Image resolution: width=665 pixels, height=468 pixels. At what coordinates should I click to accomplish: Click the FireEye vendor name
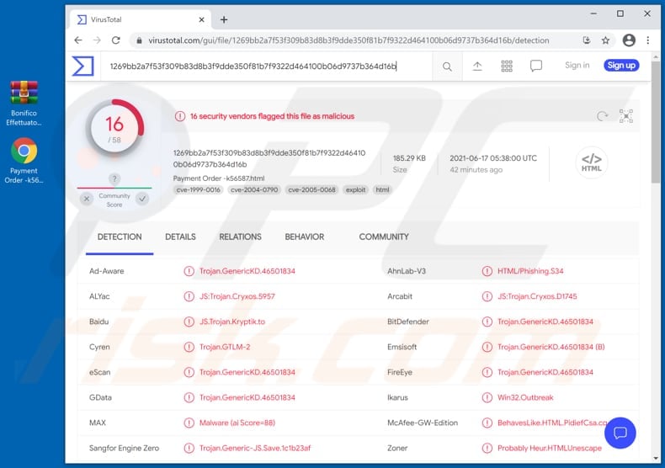coord(400,372)
